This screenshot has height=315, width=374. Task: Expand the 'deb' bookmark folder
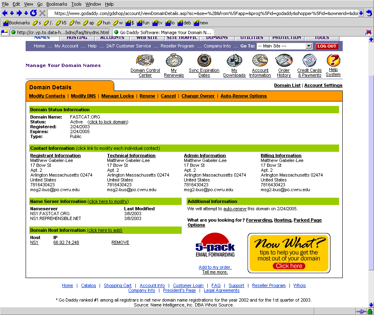pyautogui.click(x=184, y=23)
